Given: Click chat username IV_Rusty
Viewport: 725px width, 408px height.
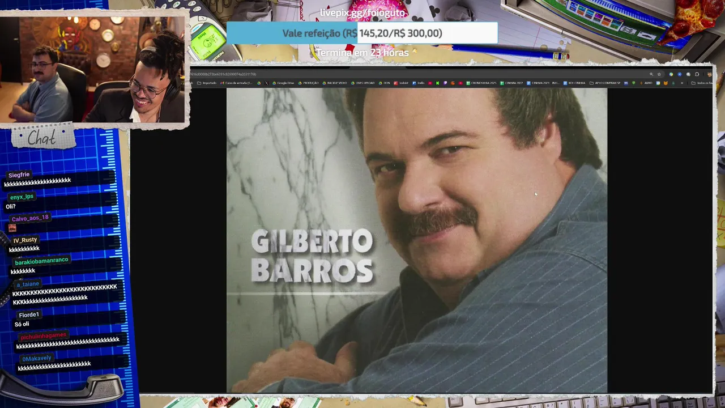Looking at the screenshot, I should click(25, 240).
